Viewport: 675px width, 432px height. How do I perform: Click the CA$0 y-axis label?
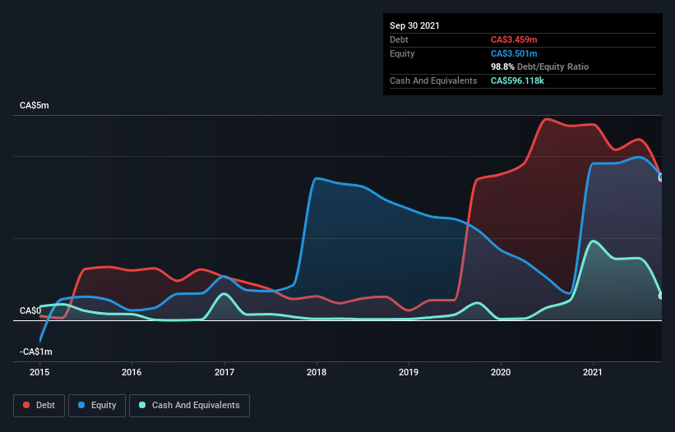coord(30,310)
